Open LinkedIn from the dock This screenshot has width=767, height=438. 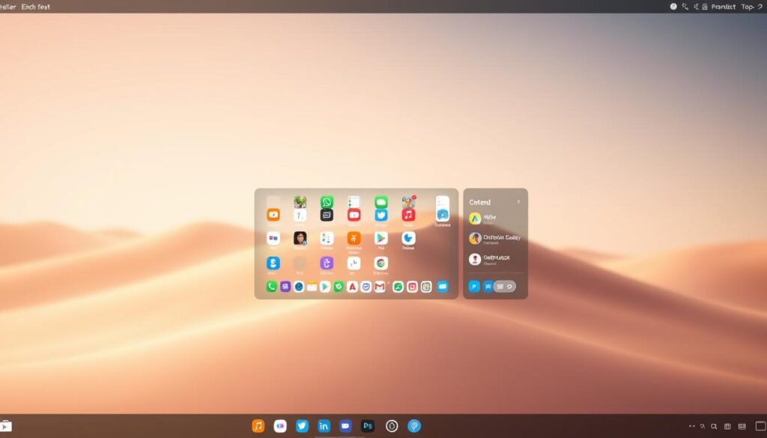coord(324,426)
